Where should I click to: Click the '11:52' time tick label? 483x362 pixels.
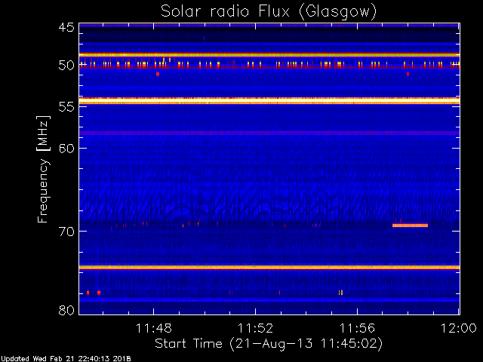255,328
